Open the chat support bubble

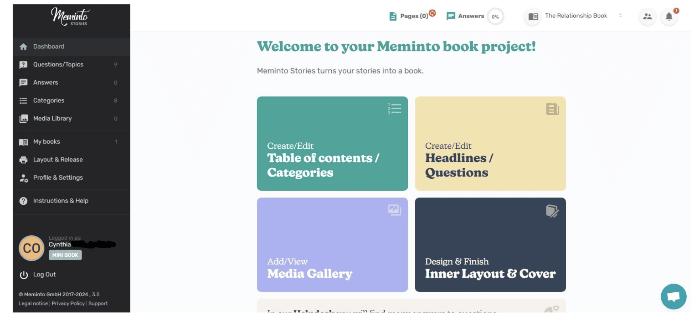click(x=674, y=297)
